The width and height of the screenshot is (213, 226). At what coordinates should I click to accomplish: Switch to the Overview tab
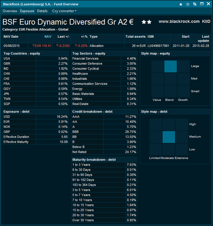(10, 11)
